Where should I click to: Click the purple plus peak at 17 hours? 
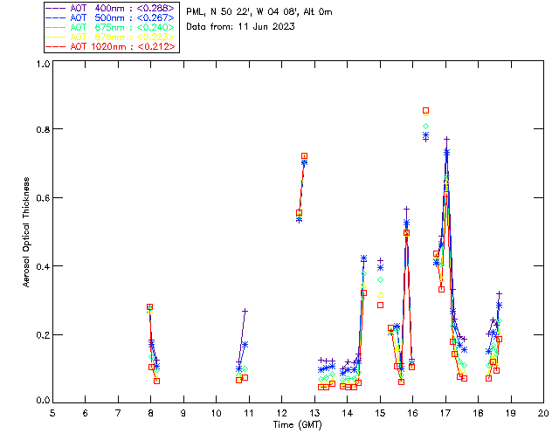(x=446, y=140)
